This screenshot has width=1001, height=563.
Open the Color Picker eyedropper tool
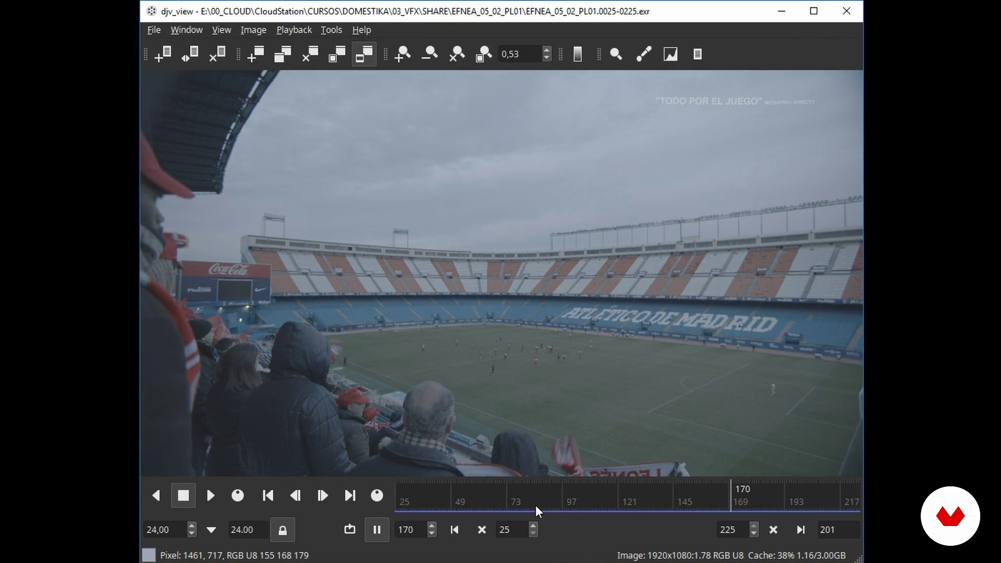[644, 54]
